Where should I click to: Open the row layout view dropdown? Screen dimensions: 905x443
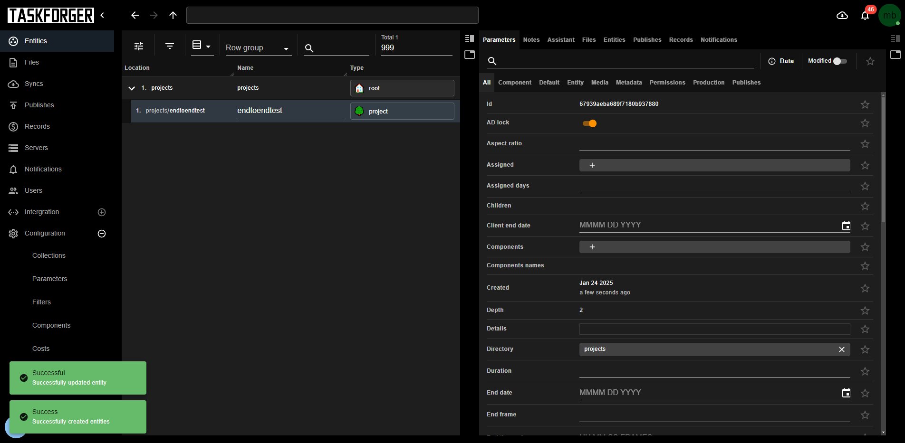point(202,46)
